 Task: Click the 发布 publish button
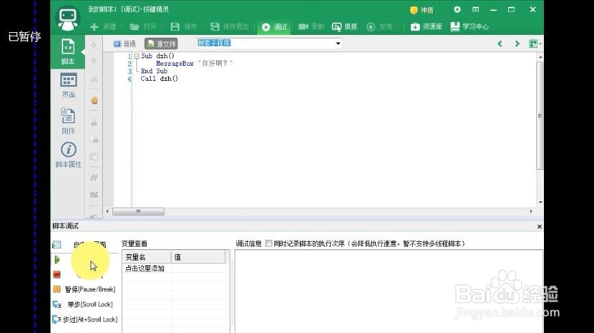pyautogui.click(x=379, y=27)
